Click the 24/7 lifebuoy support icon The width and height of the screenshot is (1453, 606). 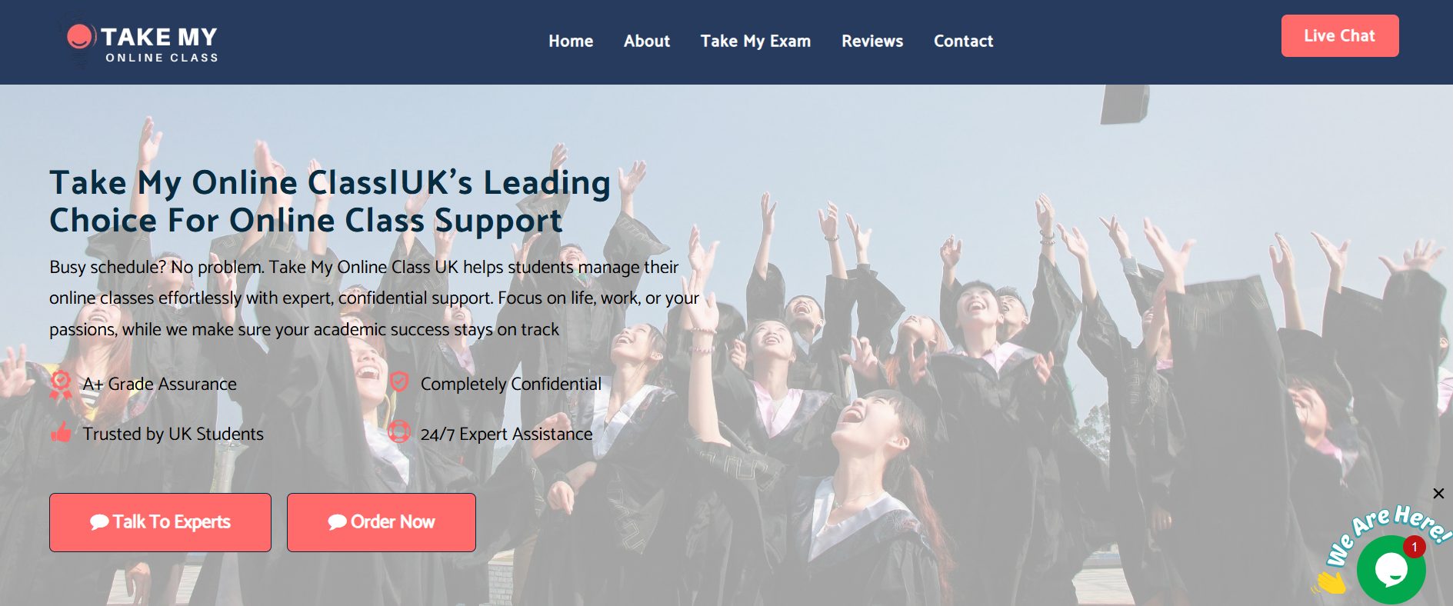[398, 431]
